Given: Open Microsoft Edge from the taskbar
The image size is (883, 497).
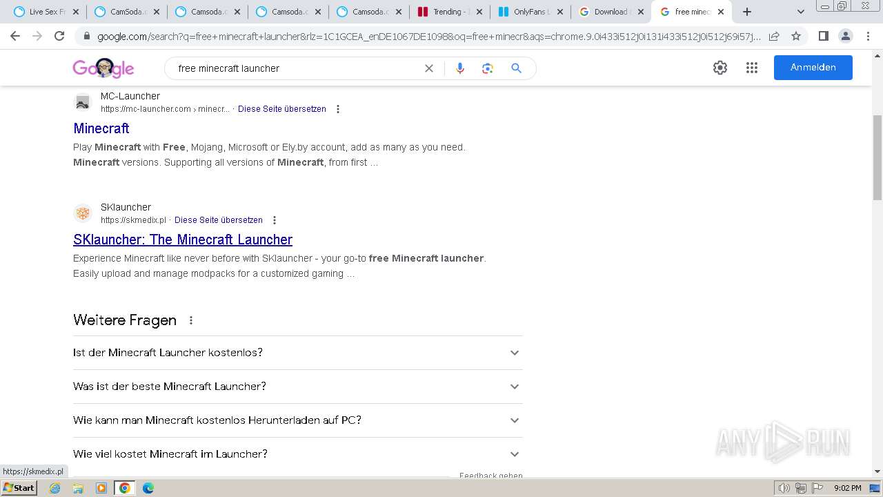Looking at the screenshot, I should click(x=148, y=488).
